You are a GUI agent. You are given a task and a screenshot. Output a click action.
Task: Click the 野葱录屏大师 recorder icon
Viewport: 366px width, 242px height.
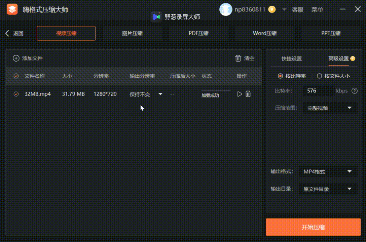point(156,17)
